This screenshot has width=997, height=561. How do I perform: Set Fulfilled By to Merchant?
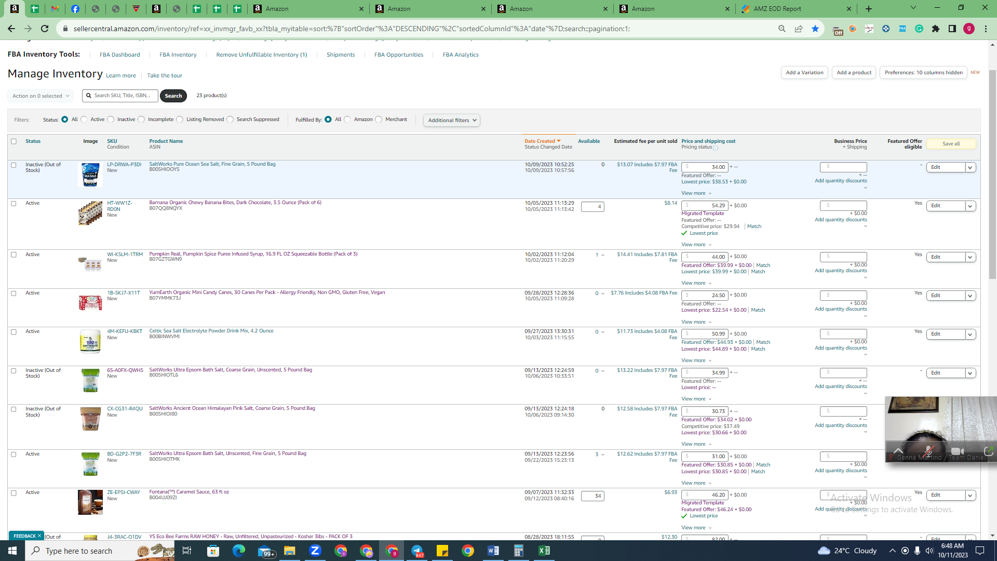[379, 119]
